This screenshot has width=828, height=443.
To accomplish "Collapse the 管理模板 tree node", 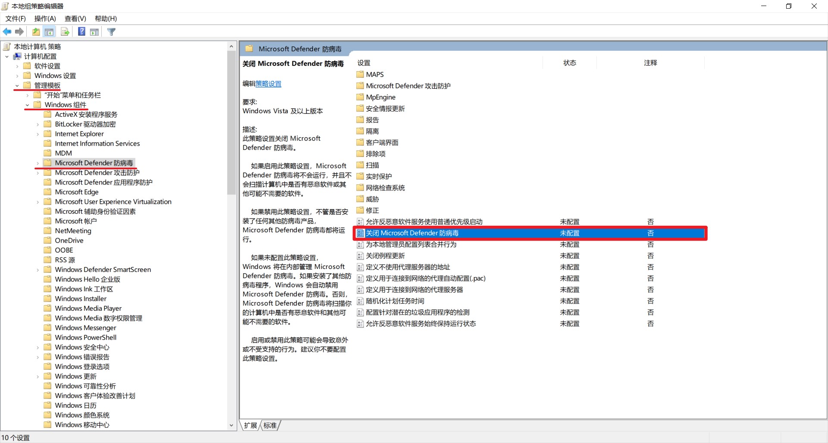I will pos(17,85).
